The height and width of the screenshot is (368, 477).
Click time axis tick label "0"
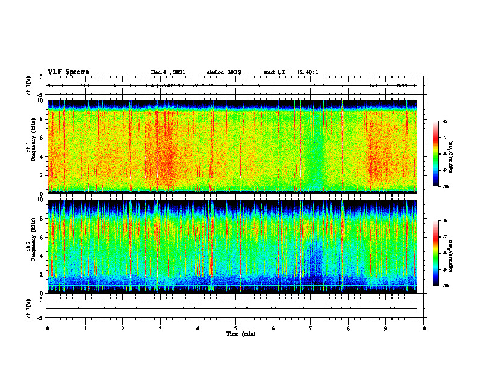click(48, 328)
